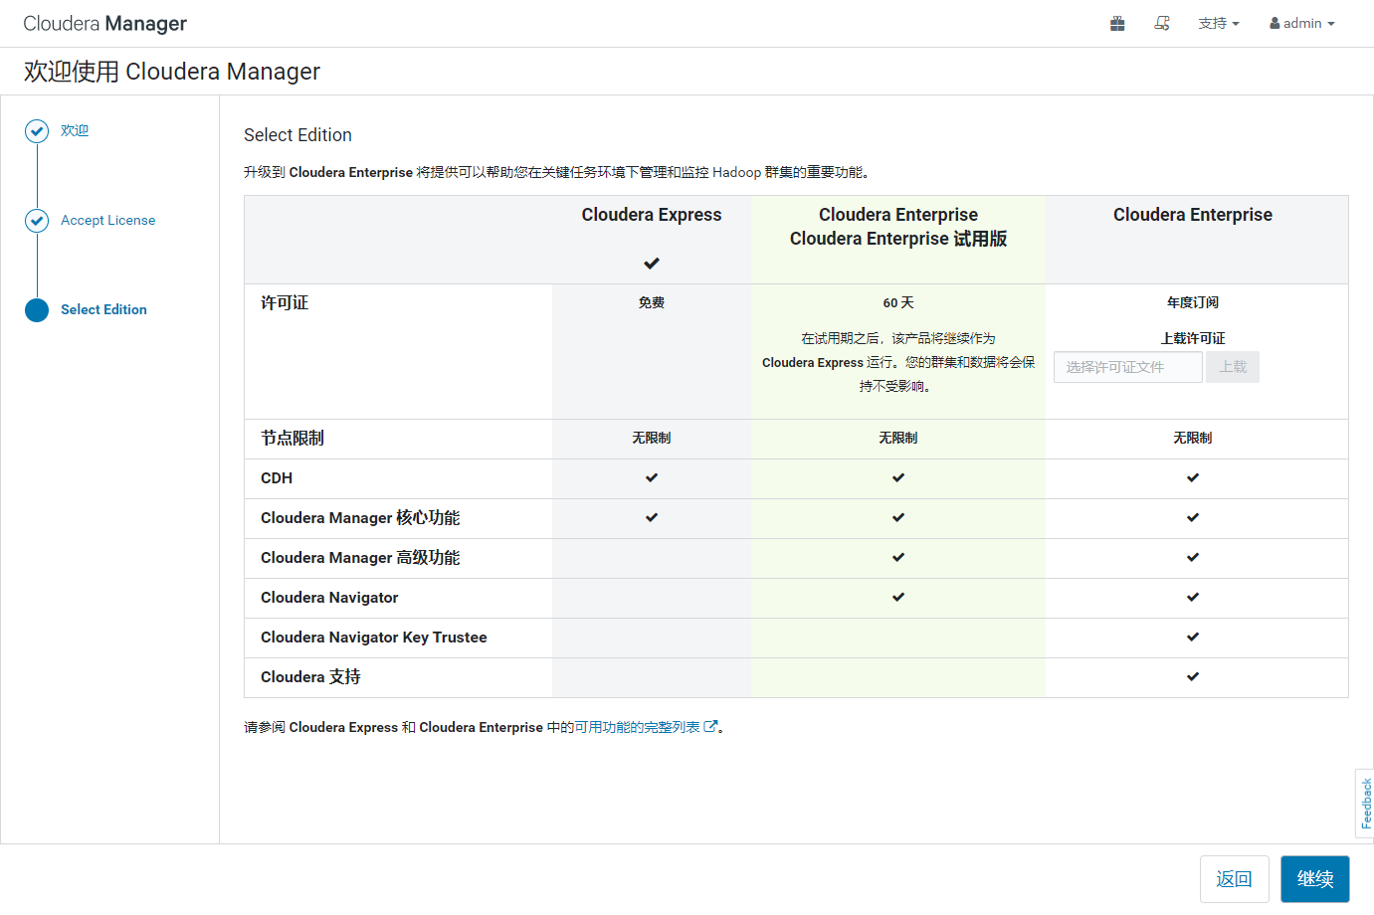Click the Navigator checkmark under Enterprise trial

tap(898, 597)
